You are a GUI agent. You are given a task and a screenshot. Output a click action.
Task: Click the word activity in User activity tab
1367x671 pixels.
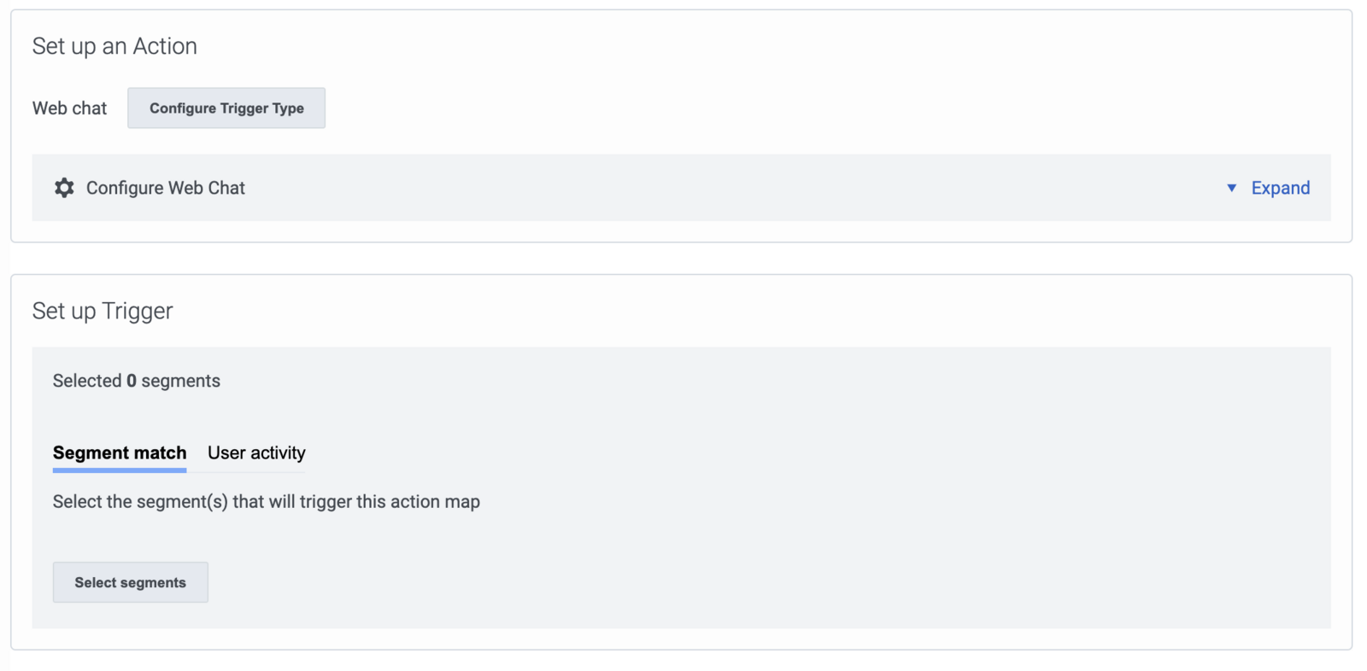pyautogui.click(x=279, y=453)
